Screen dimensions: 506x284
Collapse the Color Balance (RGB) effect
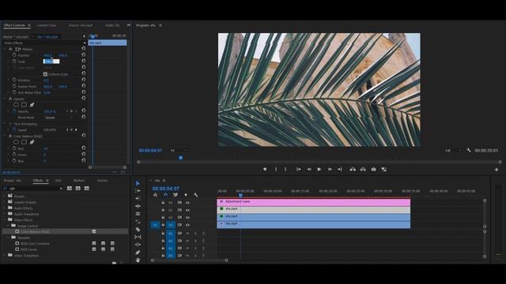[x=5, y=136]
